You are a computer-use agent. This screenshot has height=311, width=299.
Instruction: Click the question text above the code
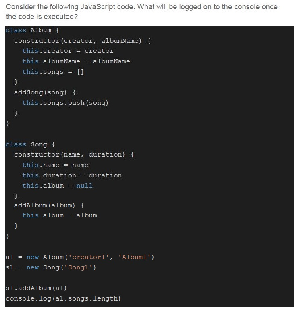pos(142,12)
